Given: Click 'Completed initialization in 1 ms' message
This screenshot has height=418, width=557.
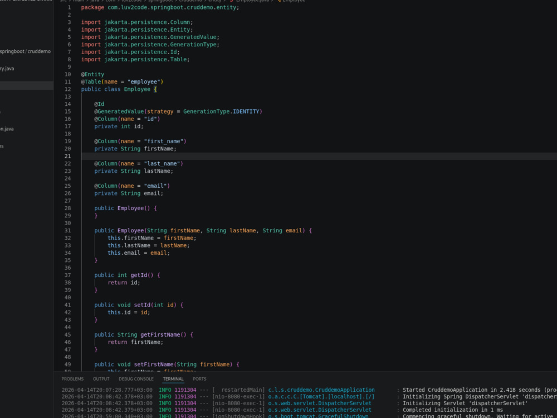Looking at the screenshot, I should click(x=453, y=410).
